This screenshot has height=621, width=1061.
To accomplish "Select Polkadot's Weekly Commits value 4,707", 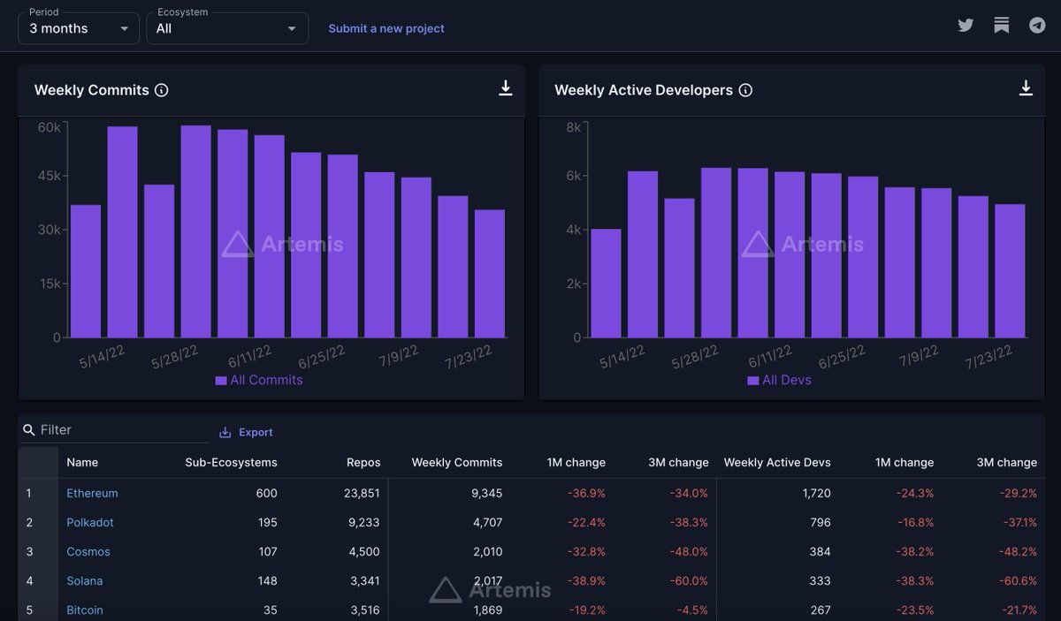I will pyautogui.click(x=487, y=522).
